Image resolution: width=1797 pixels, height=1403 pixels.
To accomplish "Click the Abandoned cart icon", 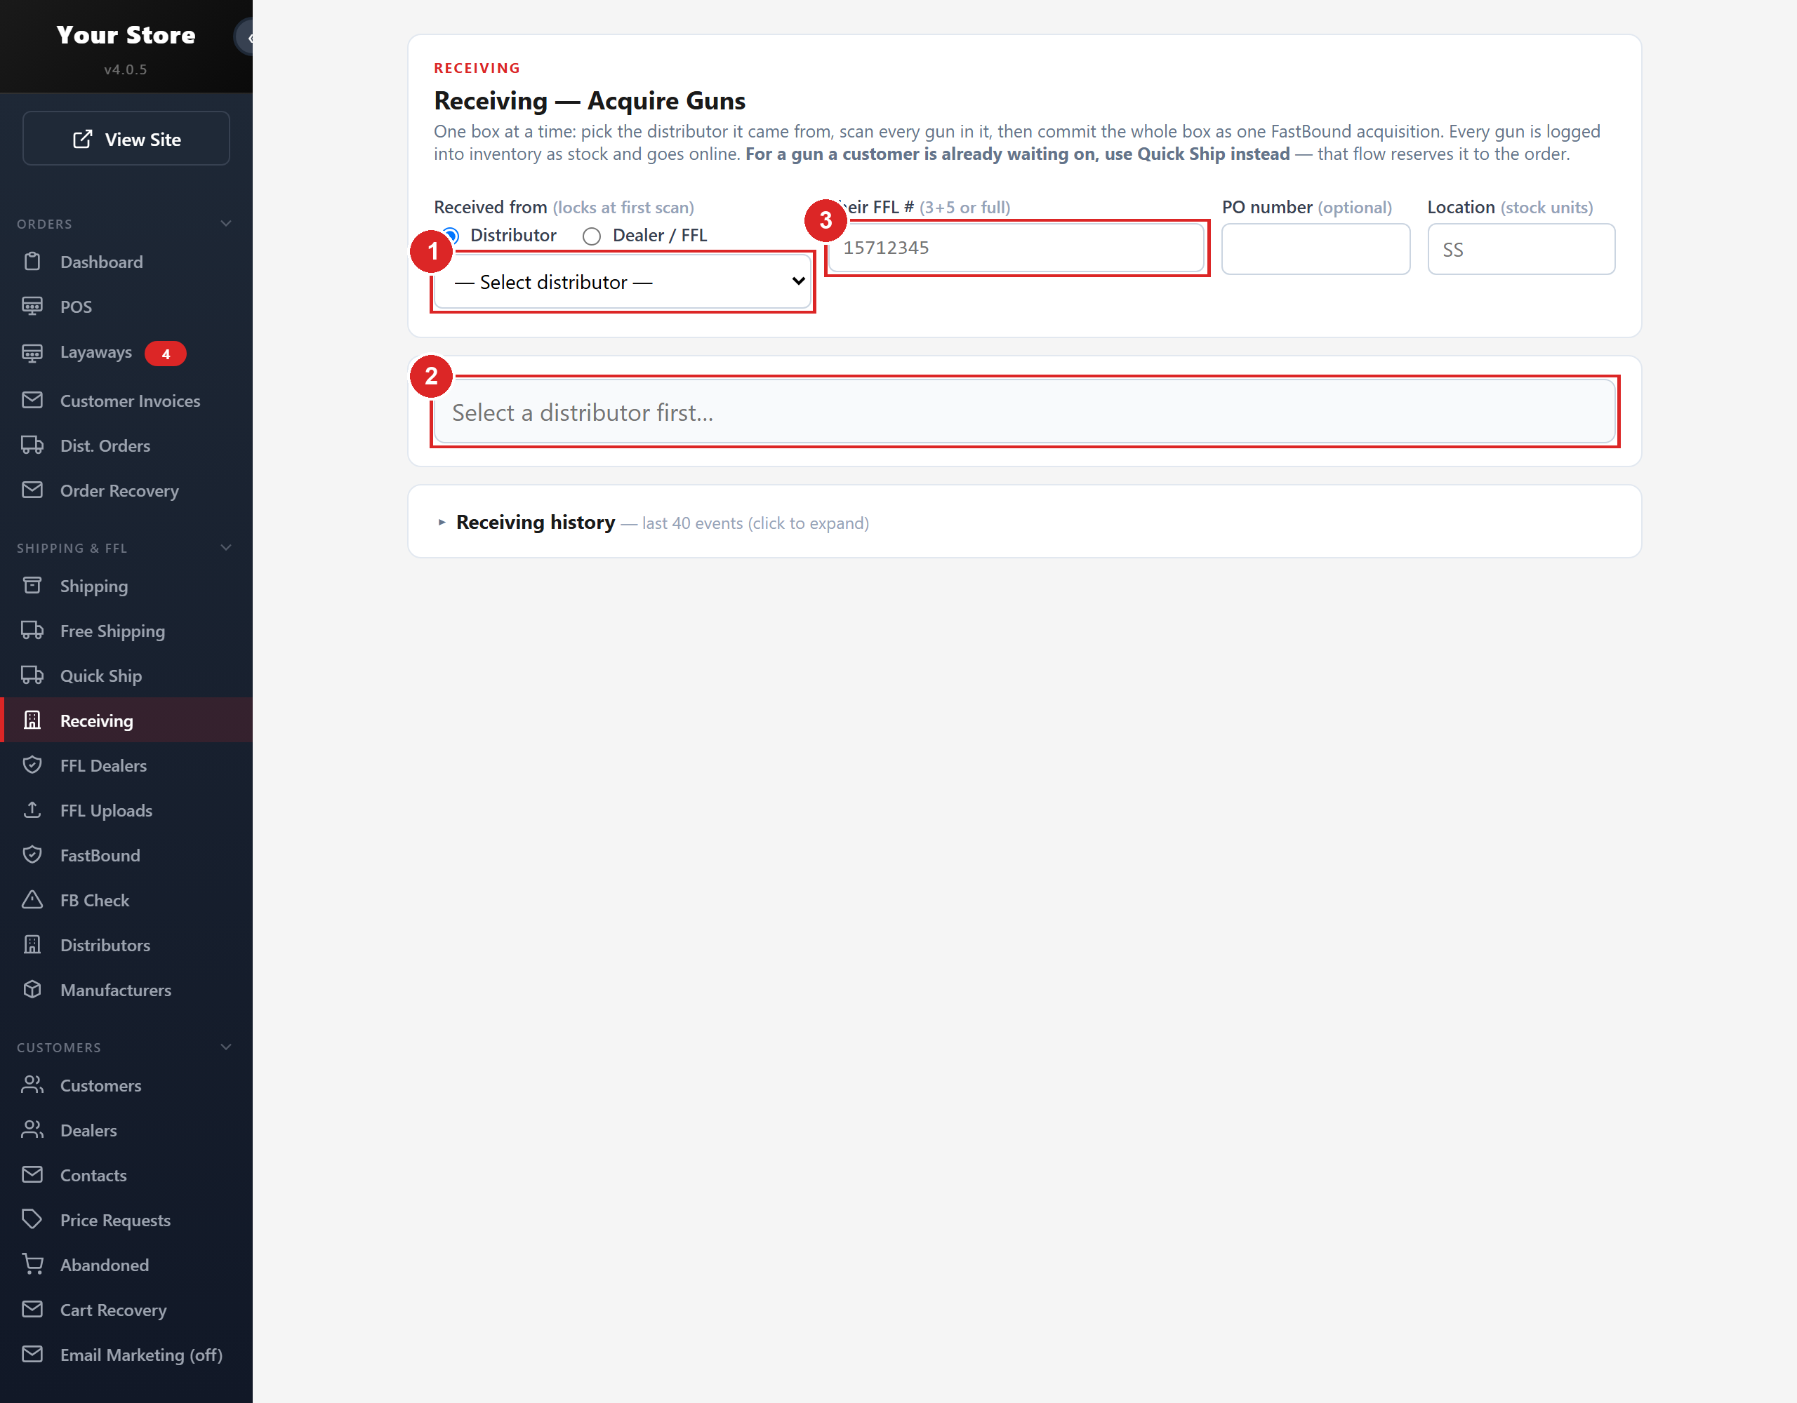I will coord(32,1265).
